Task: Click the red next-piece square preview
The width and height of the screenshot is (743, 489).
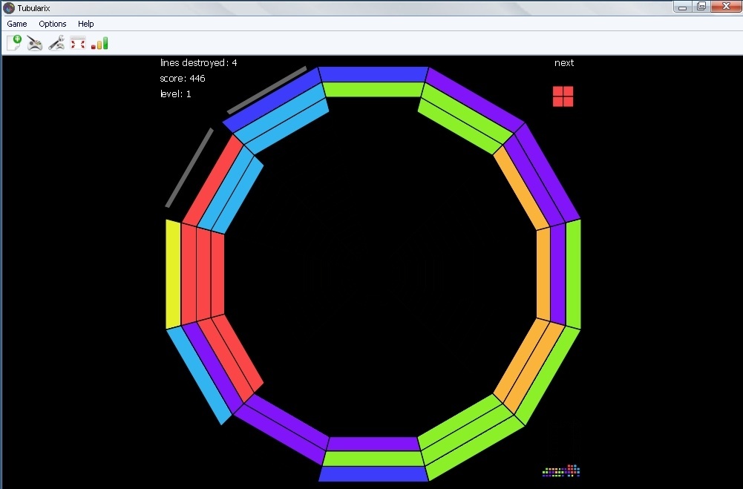Action: pos(563,96)
